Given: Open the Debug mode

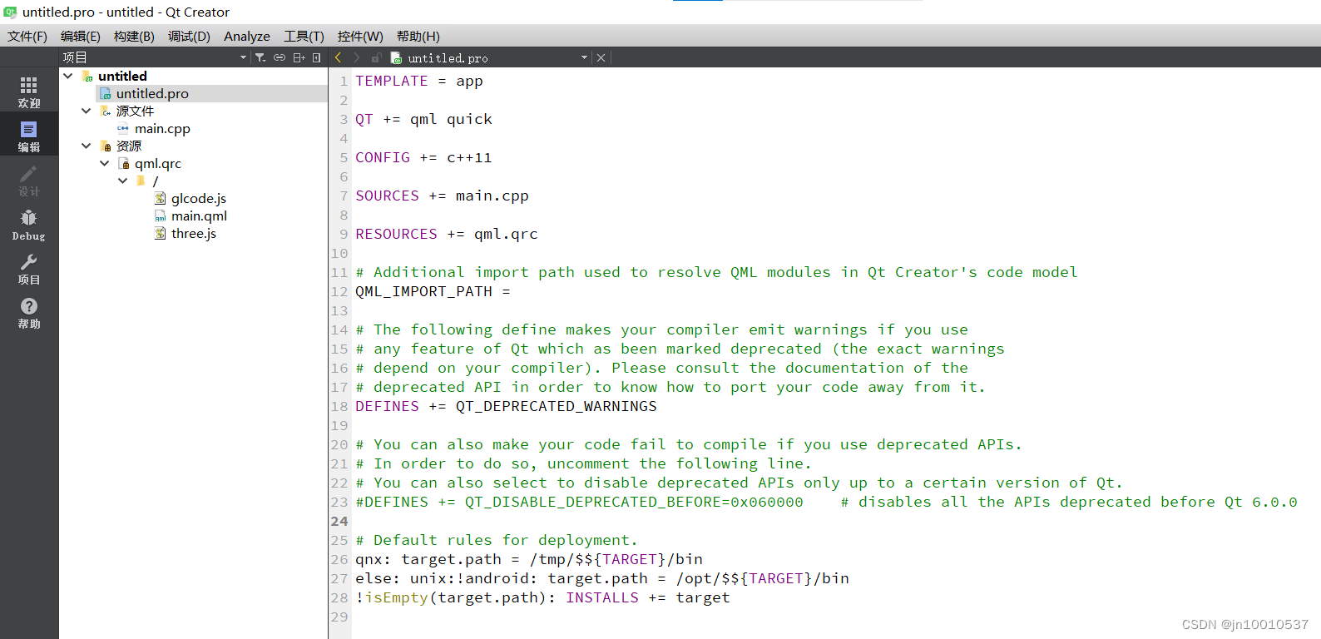Looking at the screenshot, I should [x=29, y=224].
